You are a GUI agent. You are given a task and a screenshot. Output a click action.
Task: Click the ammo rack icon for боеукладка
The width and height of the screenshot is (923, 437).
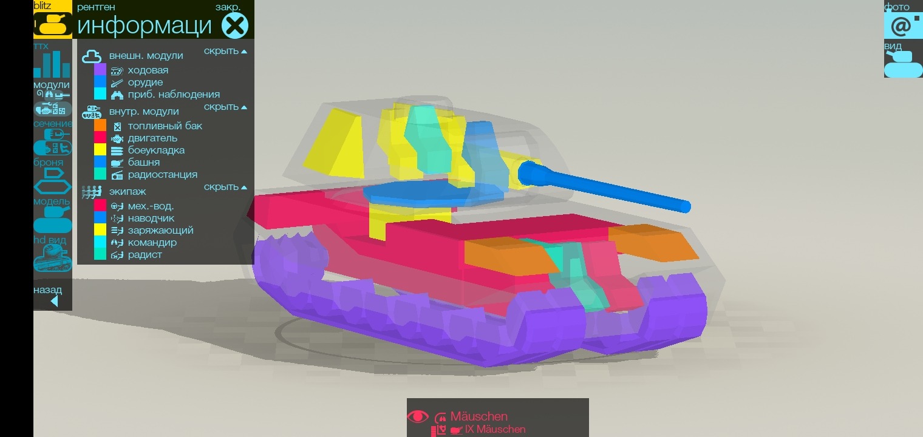pos(117,151)
